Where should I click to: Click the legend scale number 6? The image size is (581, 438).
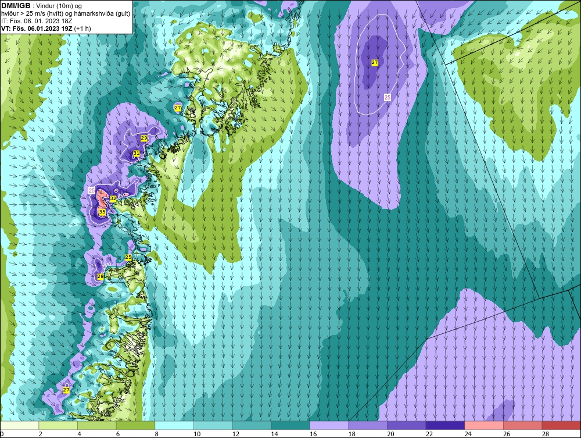pos(118,434)
